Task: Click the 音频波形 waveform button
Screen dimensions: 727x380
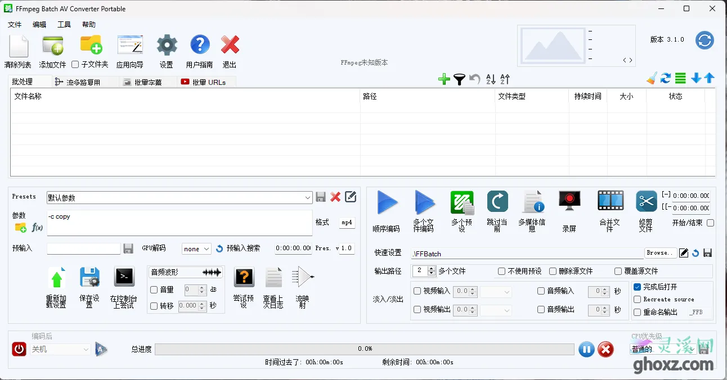Action: tap(186, 272)
